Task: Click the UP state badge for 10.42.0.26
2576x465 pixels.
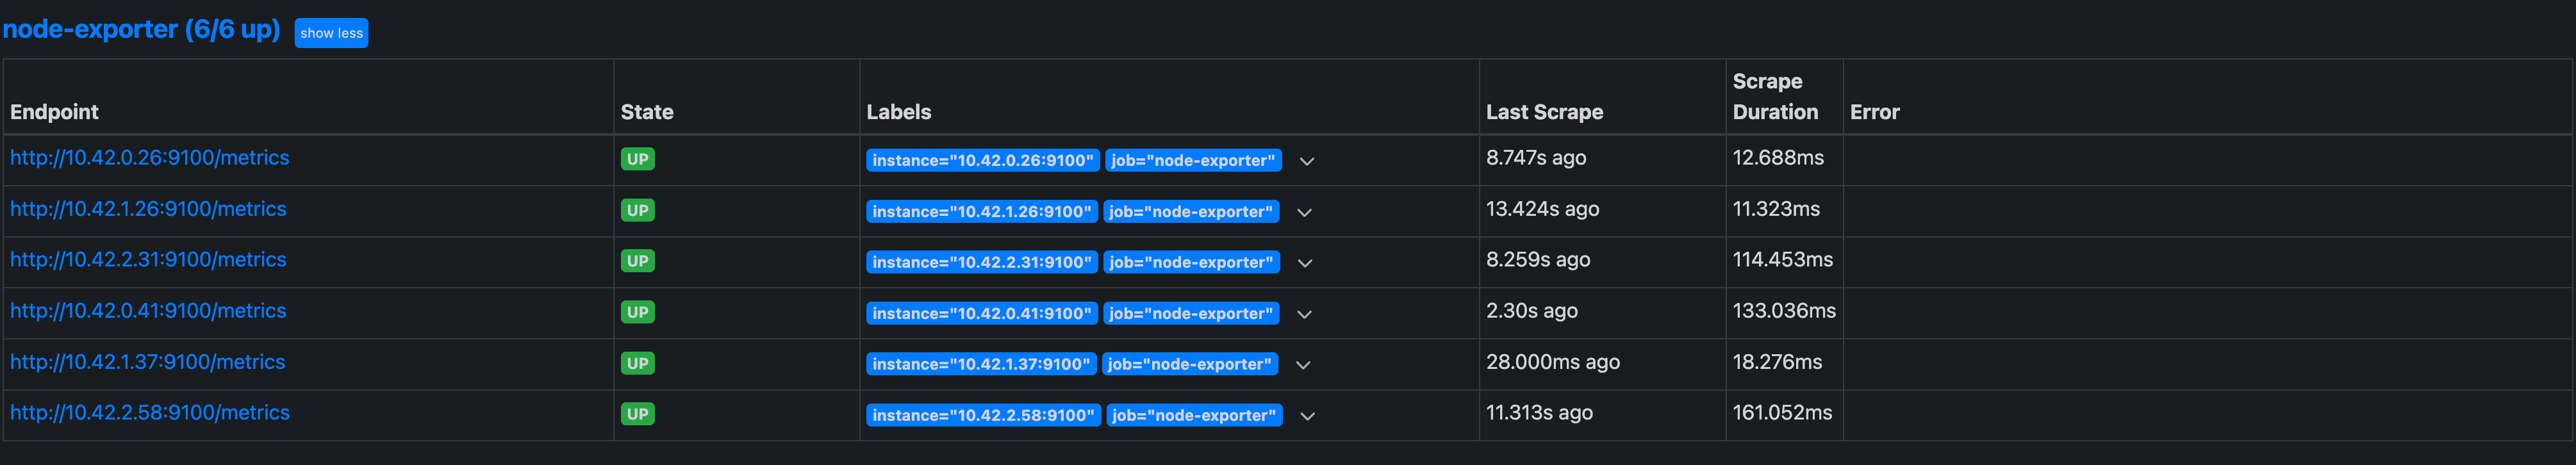Action: [637, 159]
